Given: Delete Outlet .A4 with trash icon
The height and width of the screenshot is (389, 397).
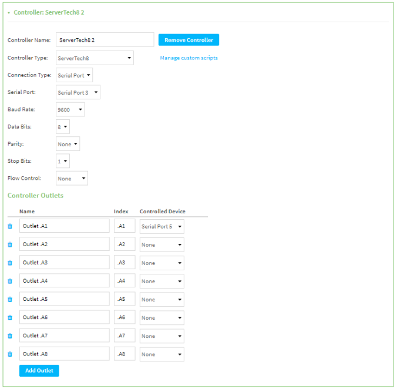Looking at the screenshot, I should 10,281.
